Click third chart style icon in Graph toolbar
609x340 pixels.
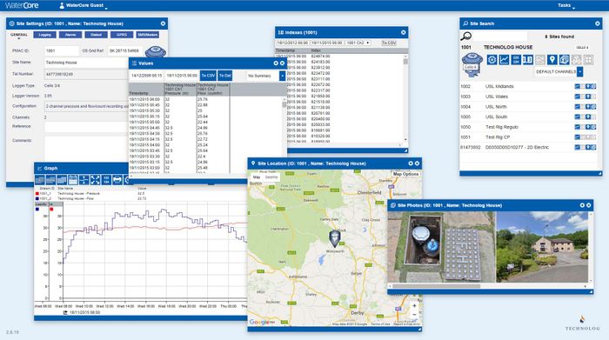click(x=62, y=180)
